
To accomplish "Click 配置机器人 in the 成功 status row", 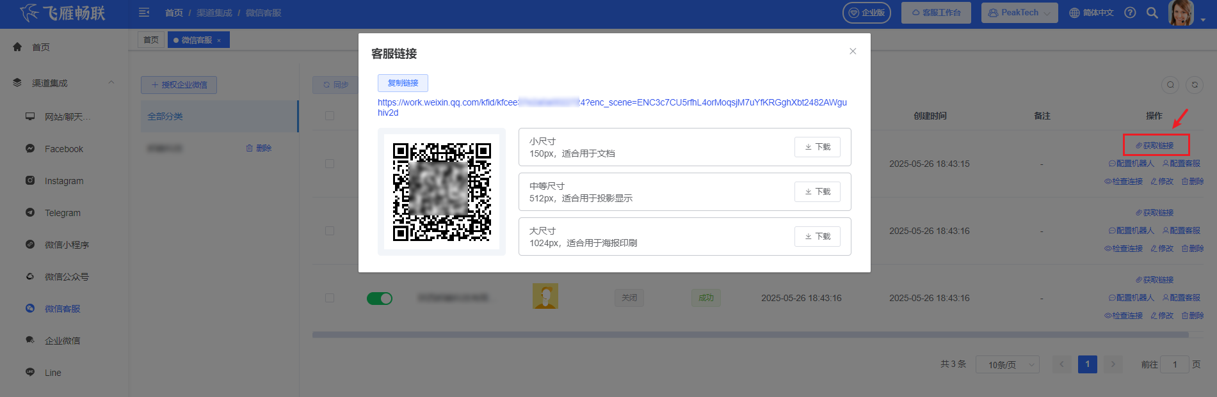I will (x=1131, y=298).
